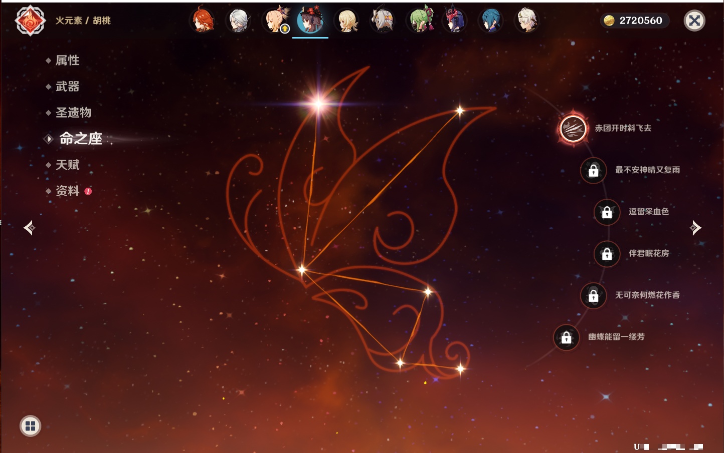Open locked node 伴君眠花房
Screen dimensions: 724x453
pos(607,254)
